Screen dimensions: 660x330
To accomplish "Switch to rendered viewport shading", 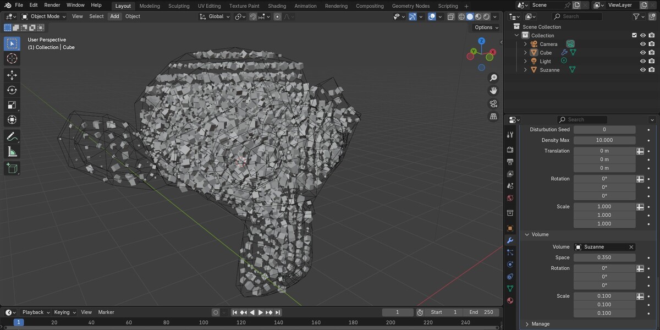I will 487,16.
